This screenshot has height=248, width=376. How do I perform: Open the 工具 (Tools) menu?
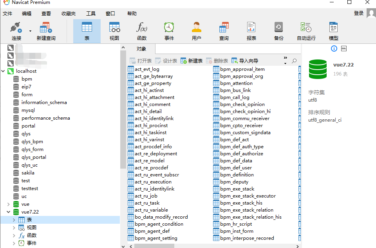click(x=91, y=14)
